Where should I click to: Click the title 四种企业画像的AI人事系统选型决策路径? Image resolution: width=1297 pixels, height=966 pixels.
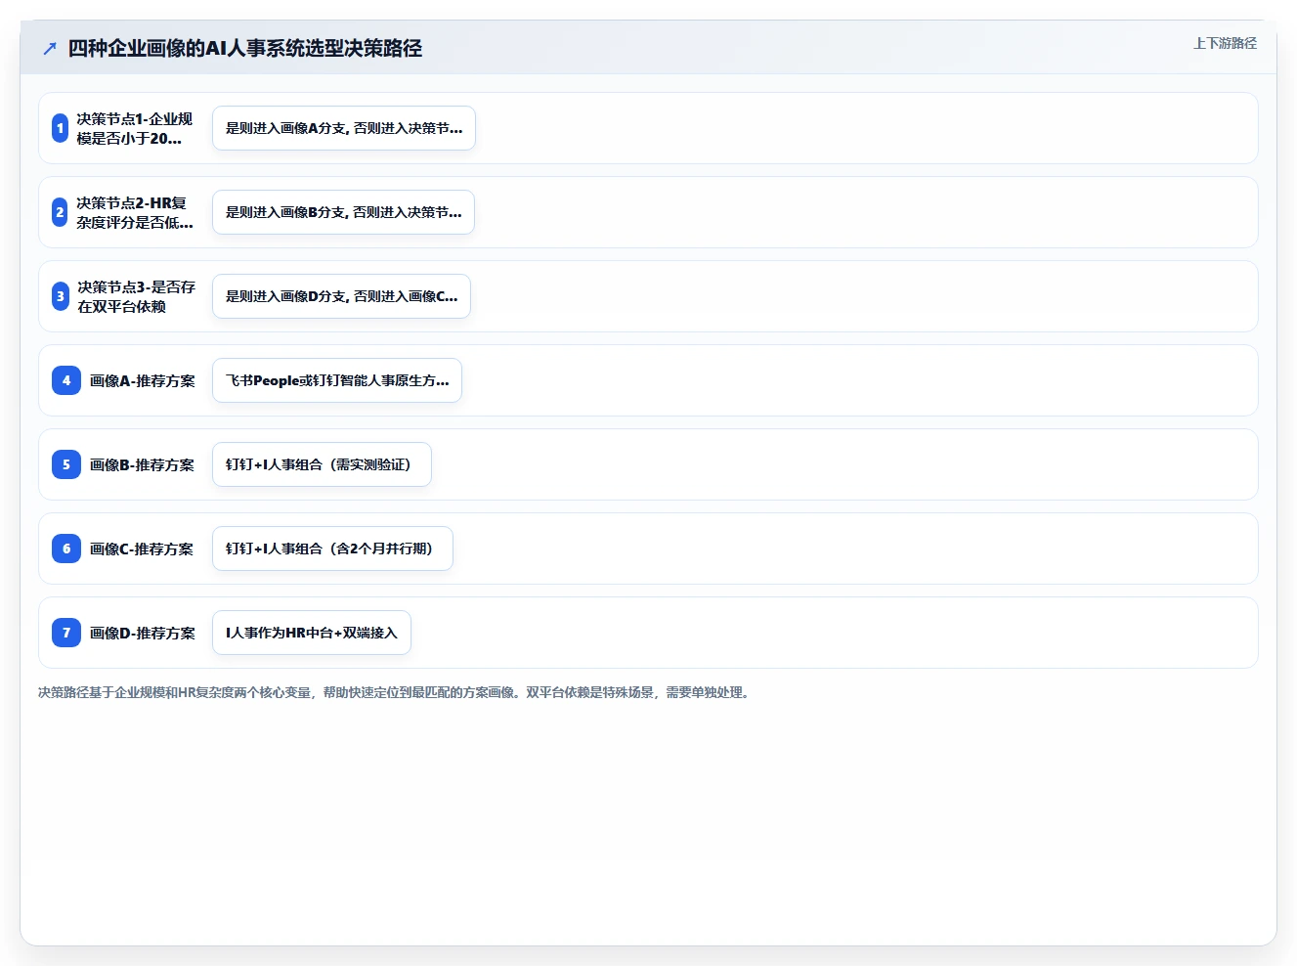pos(244,48)
